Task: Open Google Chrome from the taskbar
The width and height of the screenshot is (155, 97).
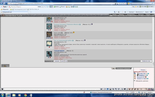Action: coord(25,95)
